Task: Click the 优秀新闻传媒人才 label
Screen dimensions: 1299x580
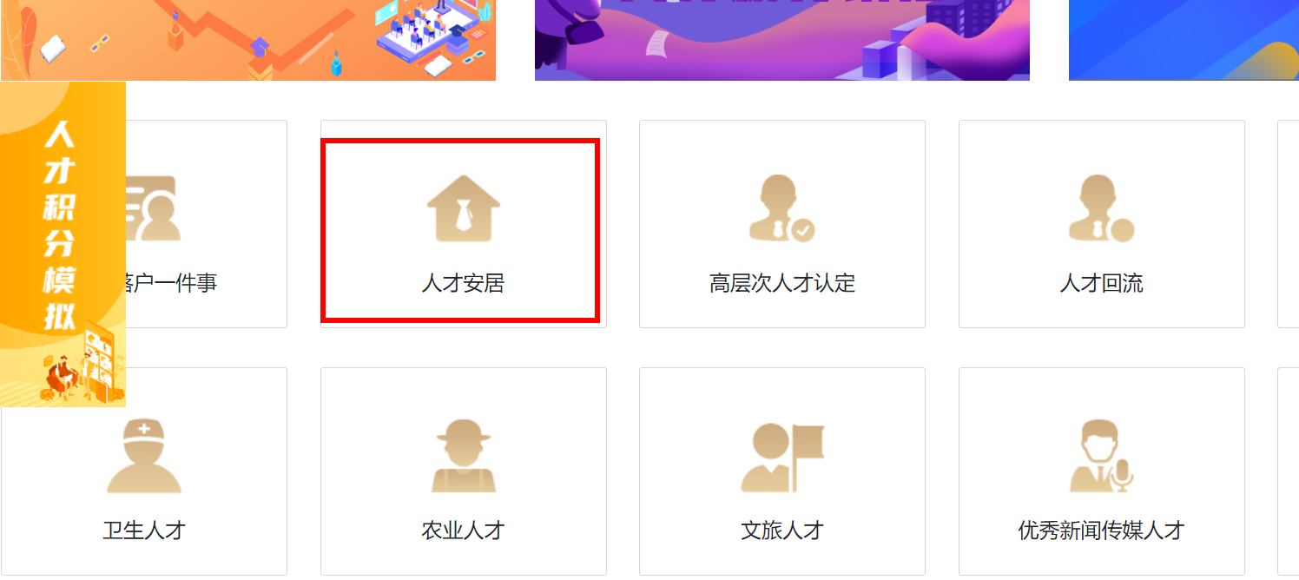Action: (x=1101, y=531)
